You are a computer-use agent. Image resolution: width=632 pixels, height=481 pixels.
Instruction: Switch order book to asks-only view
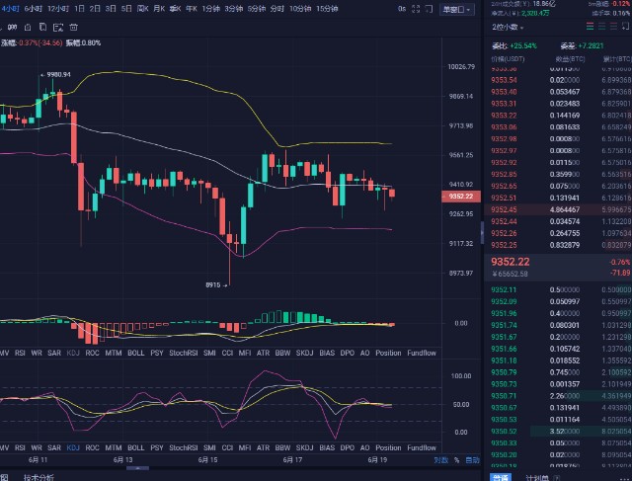(x=613, y=27)
